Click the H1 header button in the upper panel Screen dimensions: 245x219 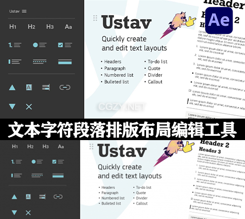pyautogui.click(x=13, y=27)
